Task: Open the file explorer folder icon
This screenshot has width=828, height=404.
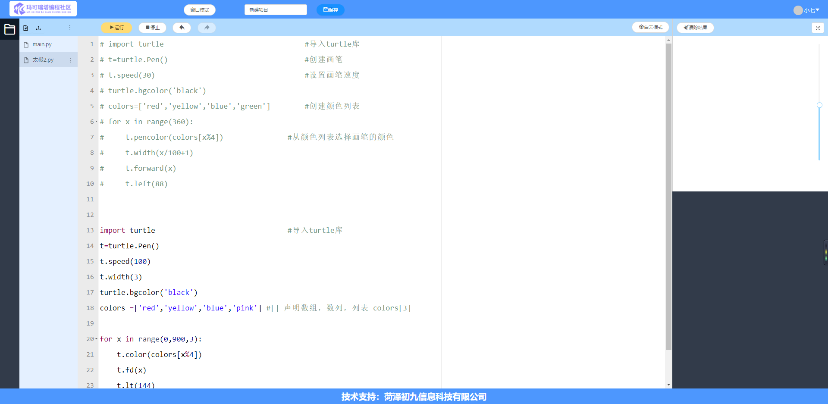Action: [x=9, y=29]
